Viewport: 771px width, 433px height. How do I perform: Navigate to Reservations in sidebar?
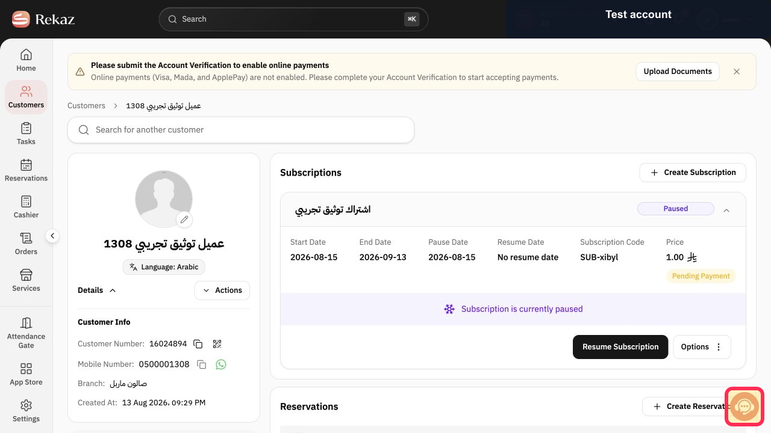coord(26,170)
